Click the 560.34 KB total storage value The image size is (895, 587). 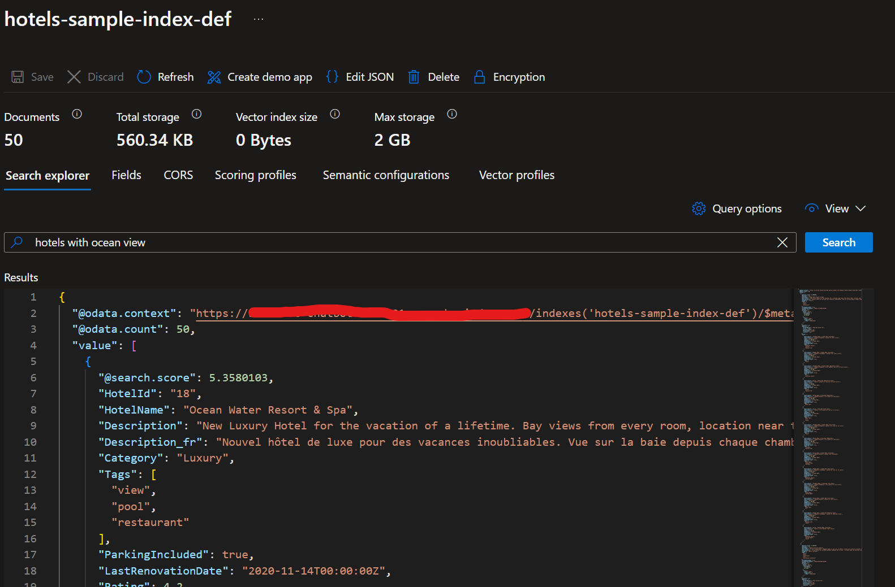click(x=154, y=140)
